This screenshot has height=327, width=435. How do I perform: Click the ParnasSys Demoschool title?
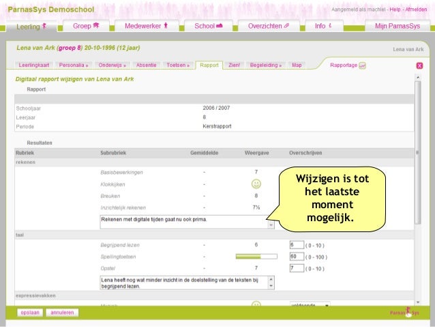(51, 10)
